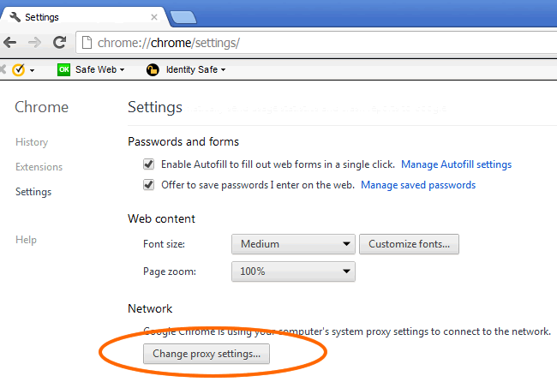Screen dimensions: 557x382
Task: Open a new tab
Action: point(183,17)
